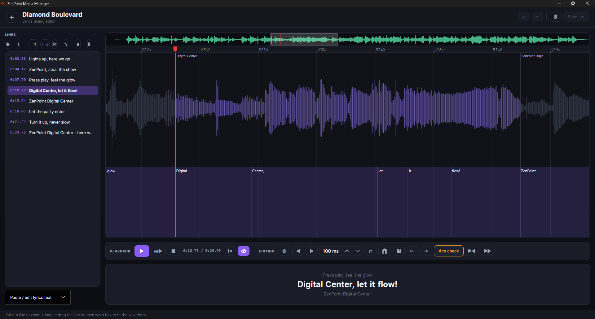Image resolution: width=595 pixels, height=319 pixels.
Task: Toggle the purple loop button off
Action: click(244, 251)
